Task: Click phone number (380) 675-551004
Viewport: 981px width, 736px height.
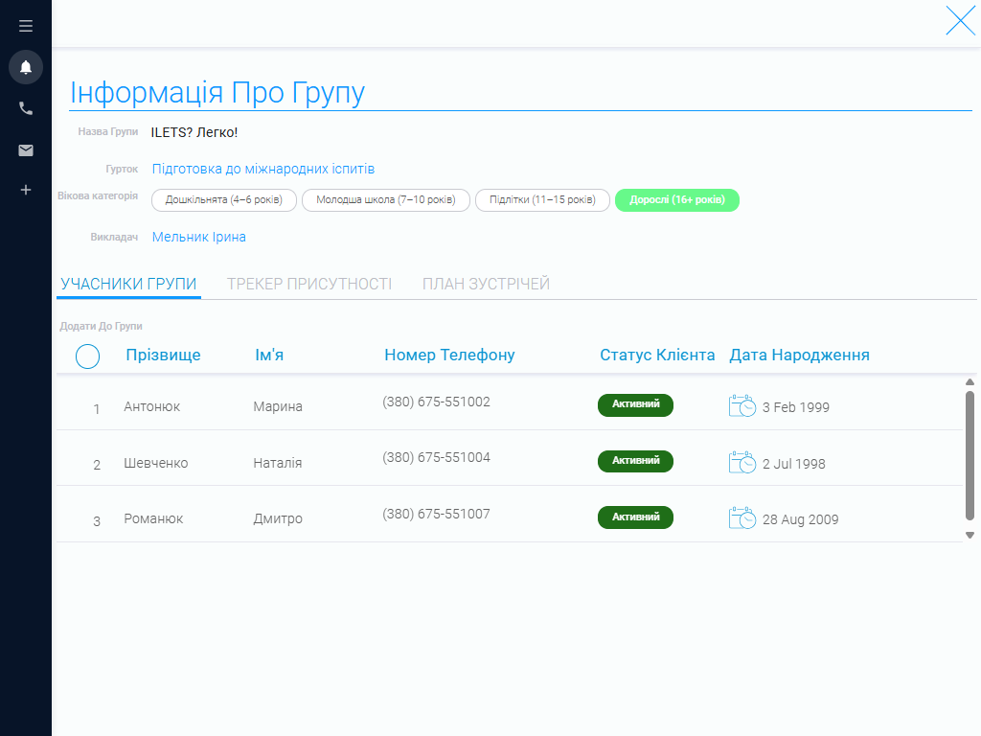Action: tap(436, 457)
